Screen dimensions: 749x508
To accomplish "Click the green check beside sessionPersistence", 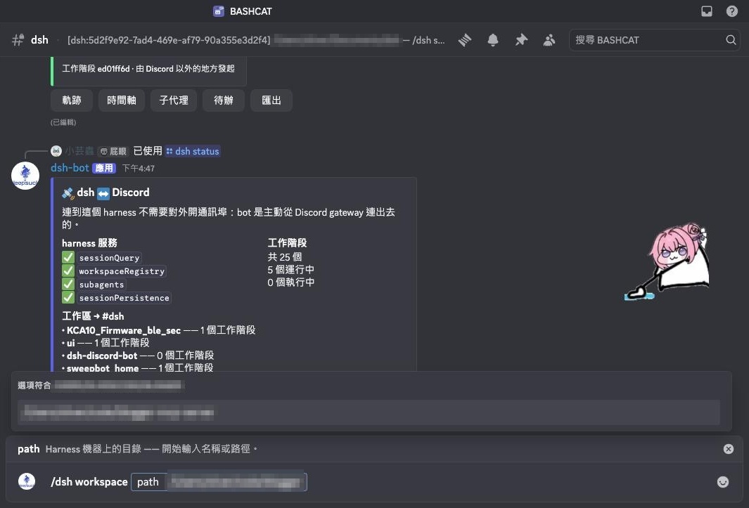I will coord(68,297).
